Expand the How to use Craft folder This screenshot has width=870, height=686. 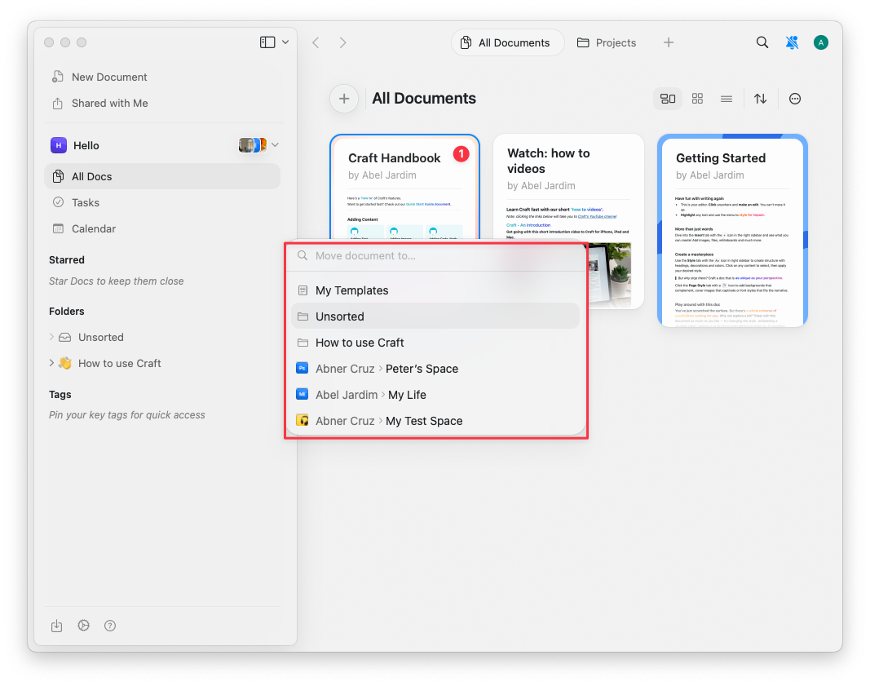(x=51, y=363)
